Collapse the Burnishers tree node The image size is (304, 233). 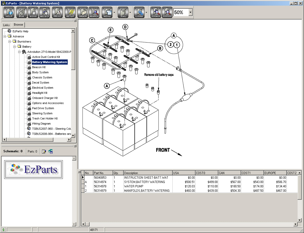(9, 42)
